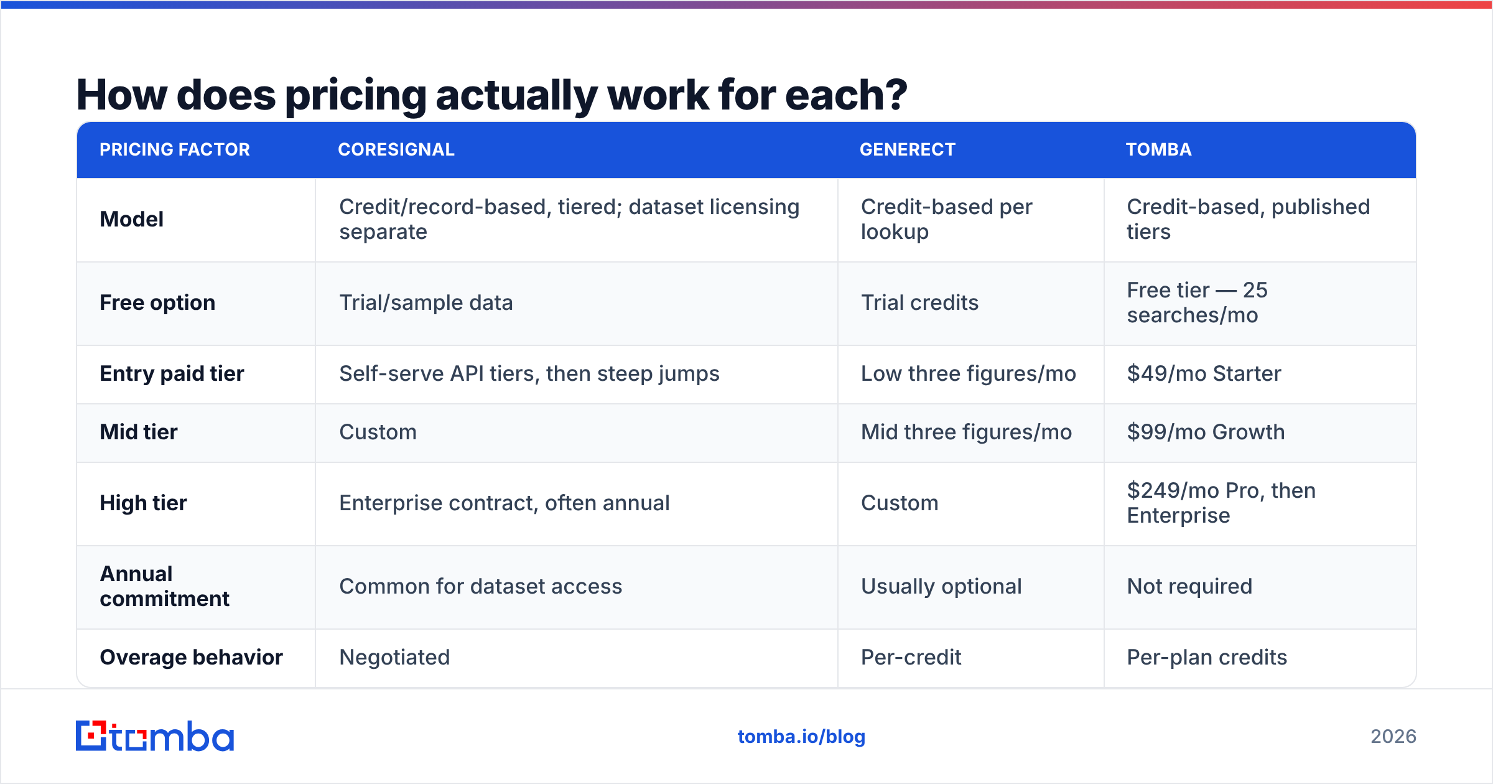Open the tomba.io/blog link
Screen dimensions: 1493x784
coord(801,737)
